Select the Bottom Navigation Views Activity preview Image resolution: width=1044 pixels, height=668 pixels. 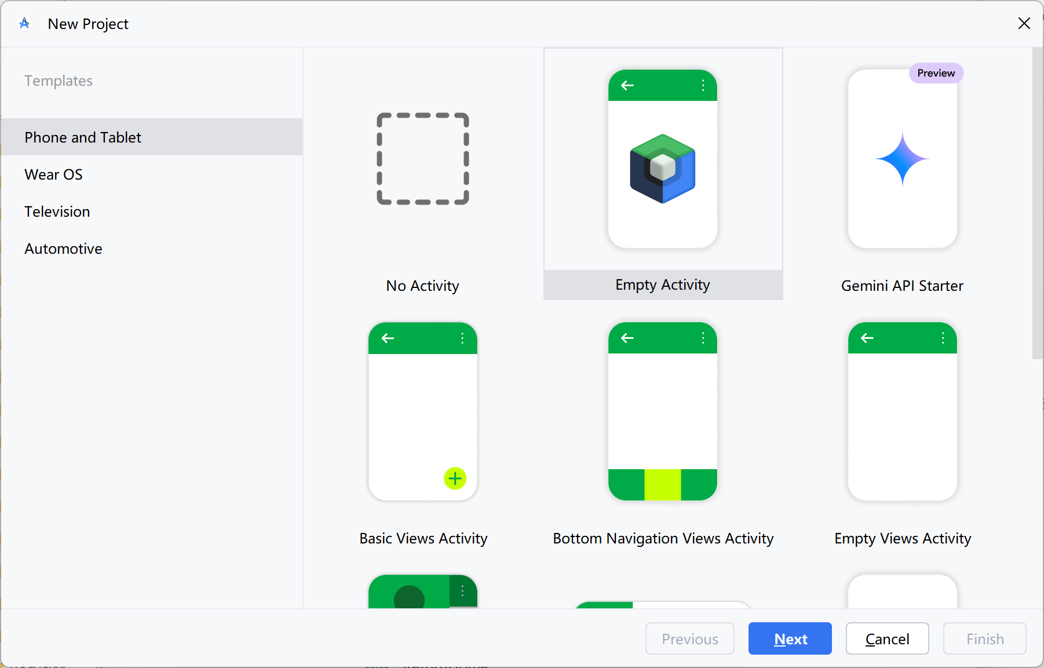pos(663,411)
